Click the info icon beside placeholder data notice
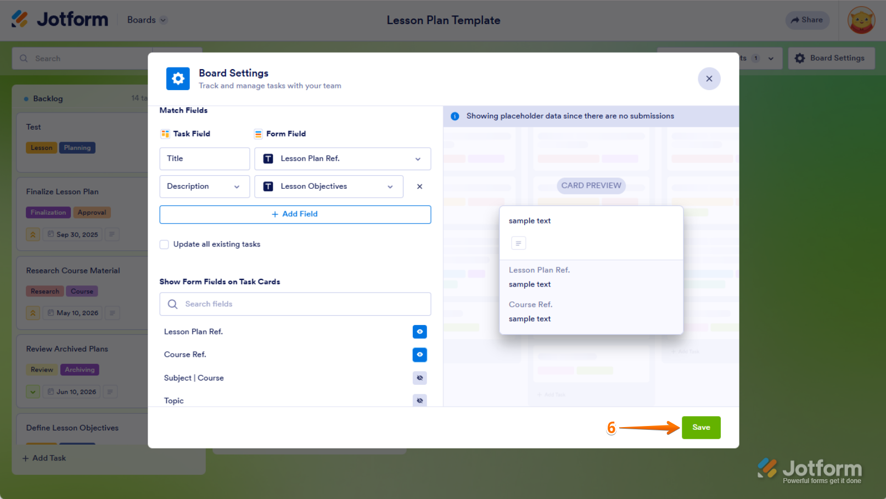This screenshot has height=499, width=886. coord(455,116)
